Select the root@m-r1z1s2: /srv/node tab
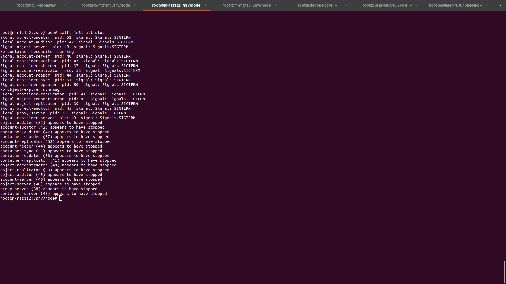506x284 pixels. [176, 5]
